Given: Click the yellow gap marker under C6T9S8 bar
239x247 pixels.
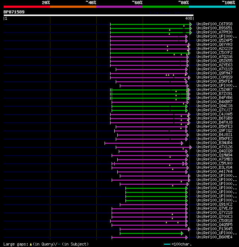Looking at the screenshot, I should pyautogui.click(x=184, y=26).
